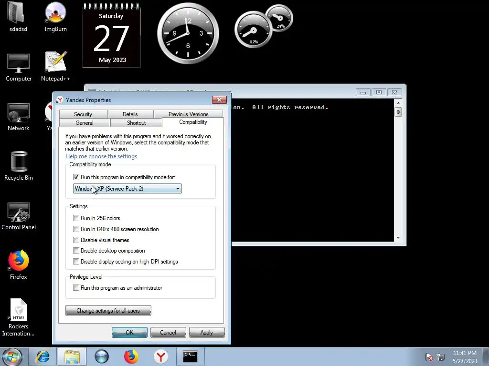Switch to the Details tab

point(130,114)
